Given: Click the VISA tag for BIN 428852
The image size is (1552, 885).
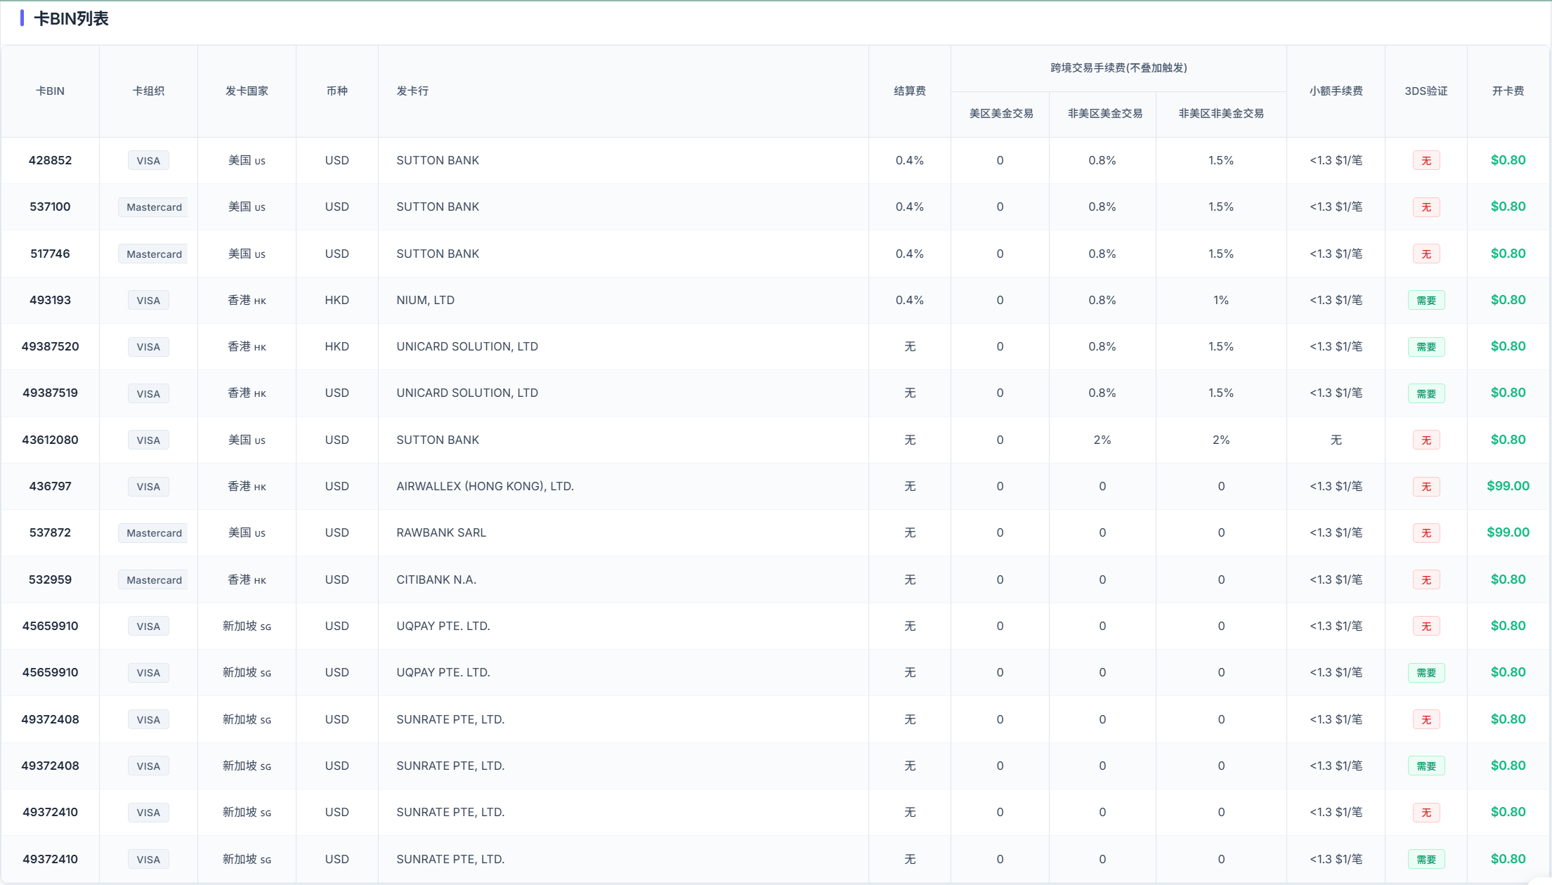Looking at the screenshot, I should point(148,160).
